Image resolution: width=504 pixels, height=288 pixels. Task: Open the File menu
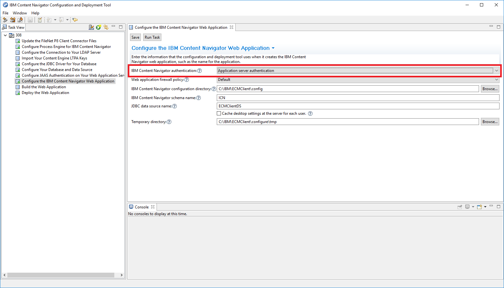coord(5,13)
